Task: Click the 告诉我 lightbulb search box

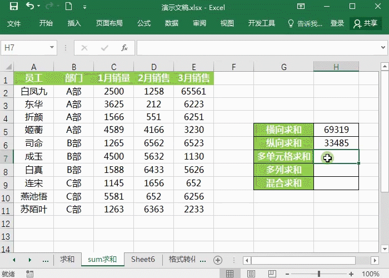Action: pyautogui.click(x=305, y=23)
